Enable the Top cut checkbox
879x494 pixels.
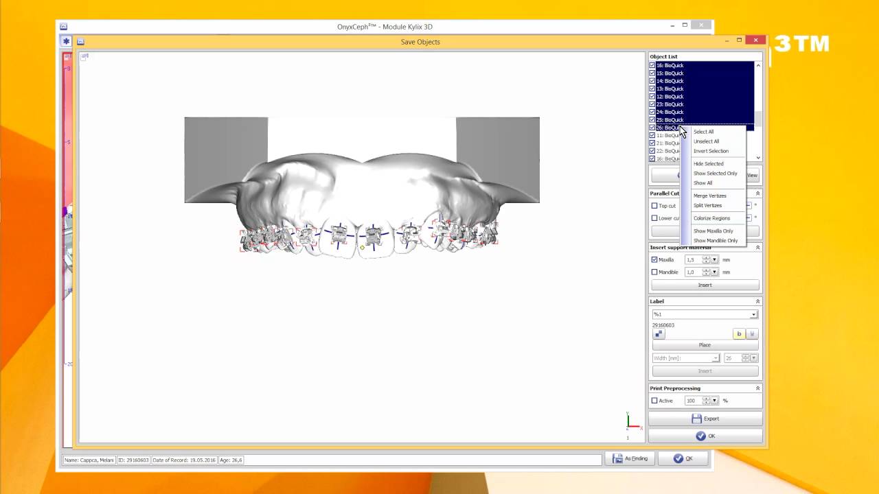pyautogui.click(x=654, y=206)
